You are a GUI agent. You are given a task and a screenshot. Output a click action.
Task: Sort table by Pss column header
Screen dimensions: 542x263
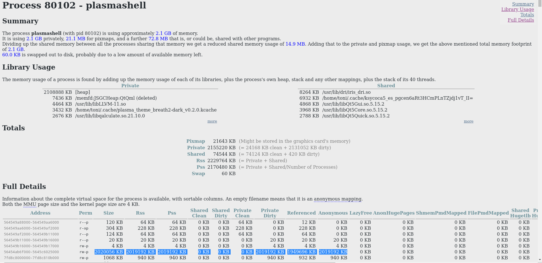pyautogui.click(x=172, y=213)
